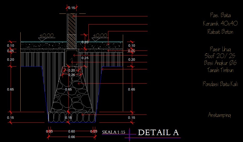Viewport: 243px width, 142px height.
Task: Click the 0.65 dimension in left dimension column
Action: click(11, 89)
